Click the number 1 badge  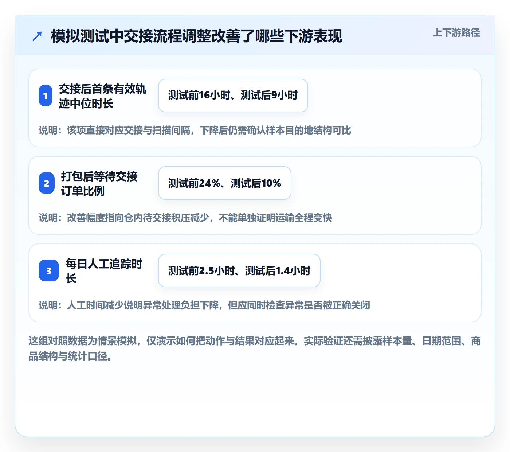point(46,96)
